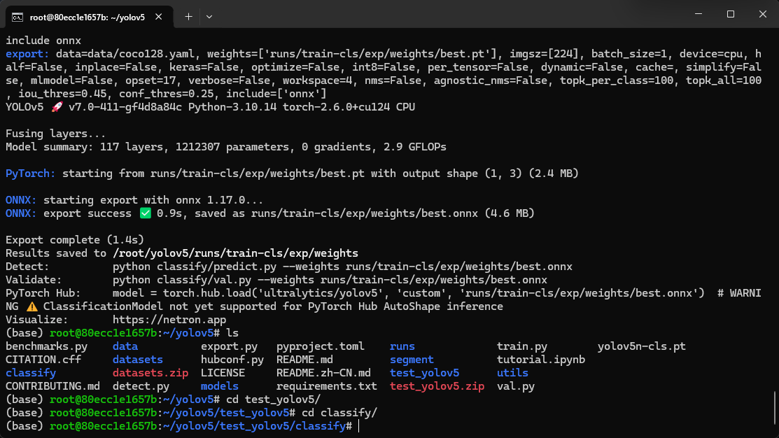The width and height of the screenshot is (779, 438).
Task: Click the 'data' directory name
Action: click(x=125, y=346)
